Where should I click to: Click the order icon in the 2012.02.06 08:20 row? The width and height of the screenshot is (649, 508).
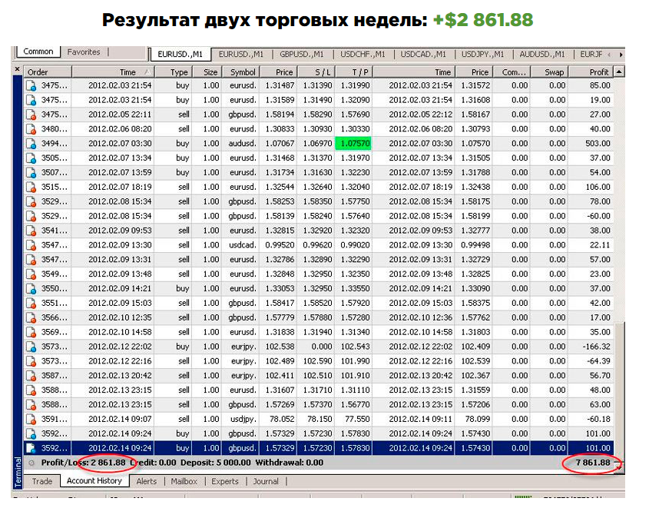tap(31, 129)
